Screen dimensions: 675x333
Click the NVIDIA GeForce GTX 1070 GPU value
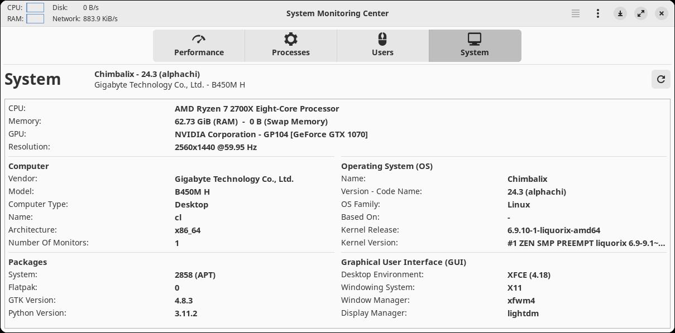point(271,134)
